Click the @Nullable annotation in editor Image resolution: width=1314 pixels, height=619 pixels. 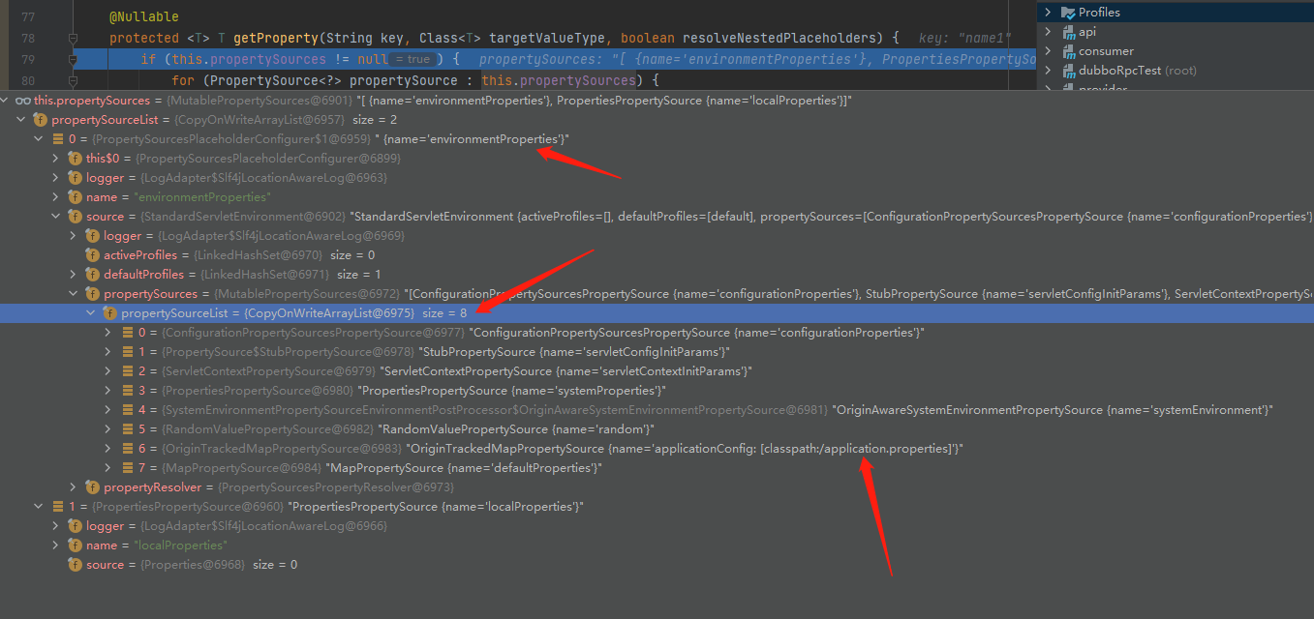[x=144, y=17]
